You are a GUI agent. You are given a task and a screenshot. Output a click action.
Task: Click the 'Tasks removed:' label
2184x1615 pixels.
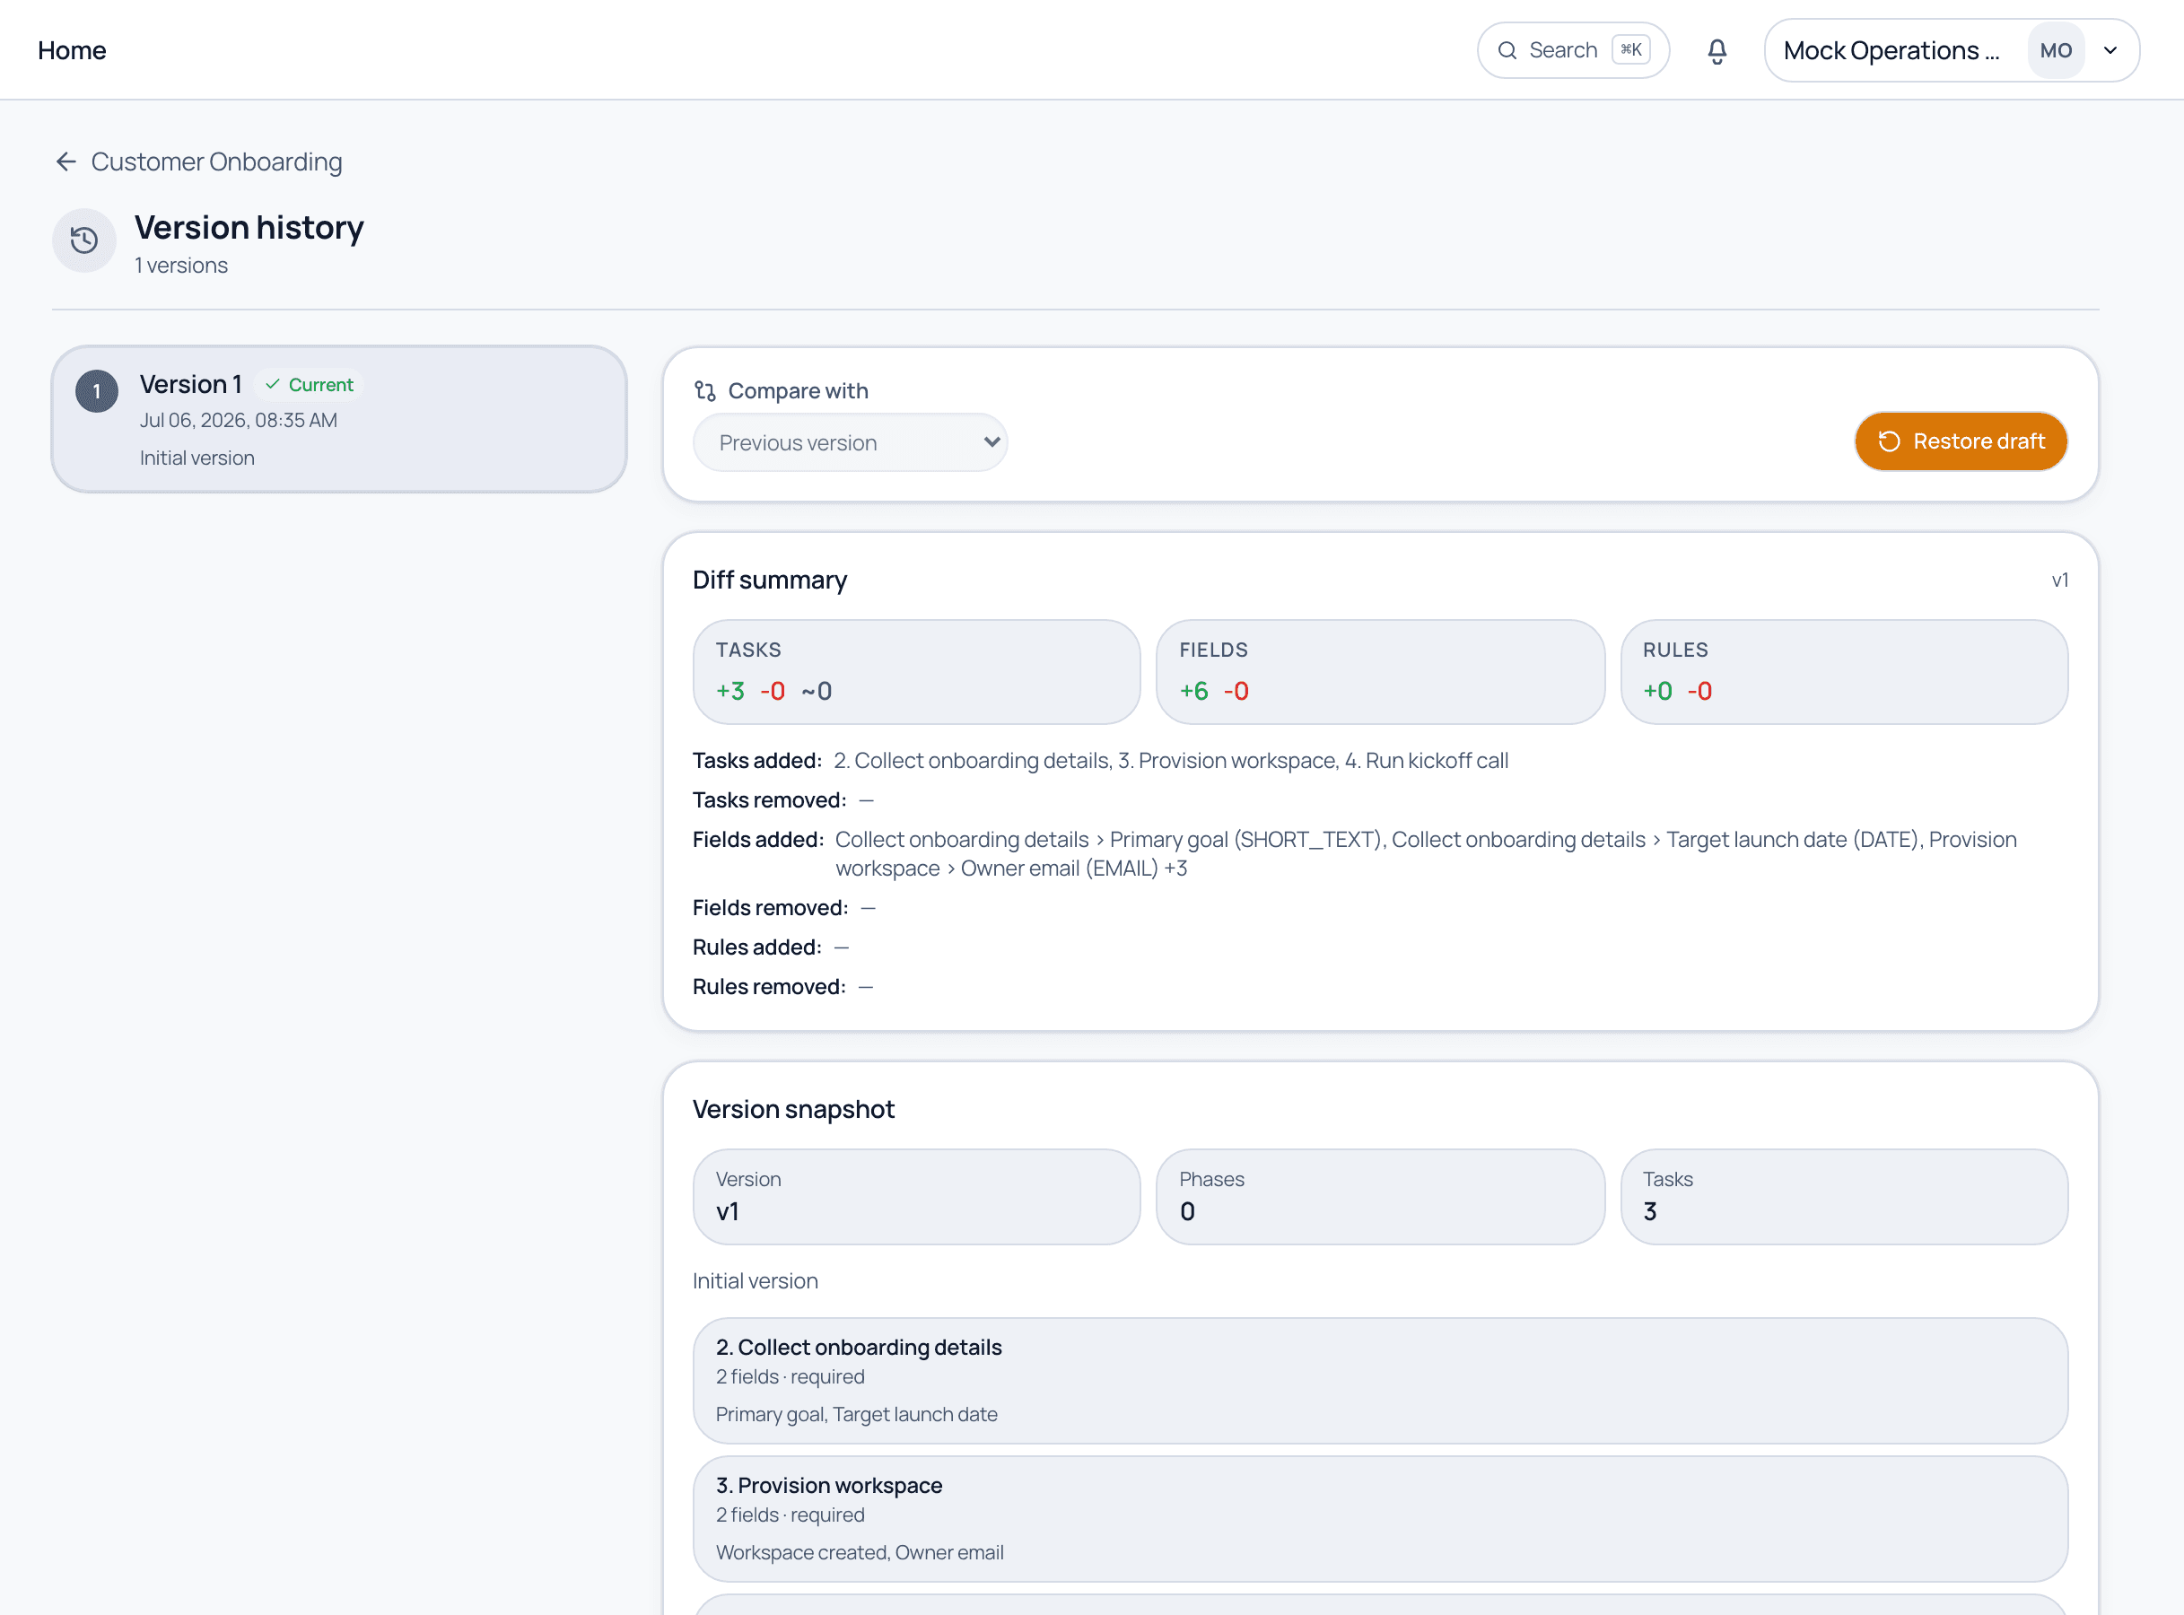769,800
